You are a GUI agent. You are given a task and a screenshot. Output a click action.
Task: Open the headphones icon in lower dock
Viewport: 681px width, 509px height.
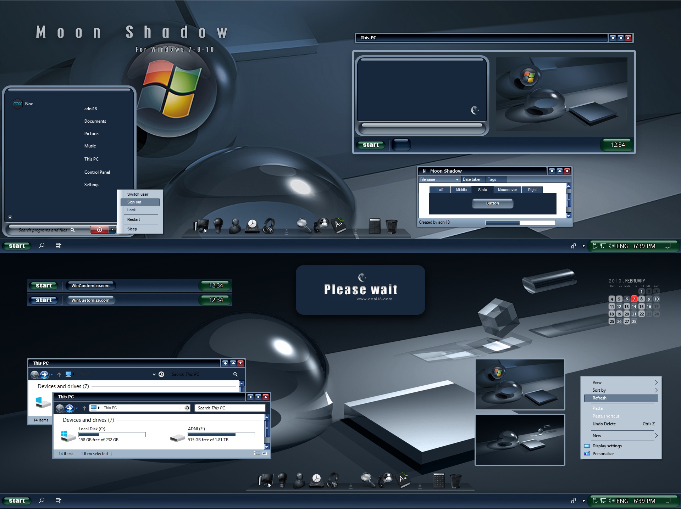333,480
